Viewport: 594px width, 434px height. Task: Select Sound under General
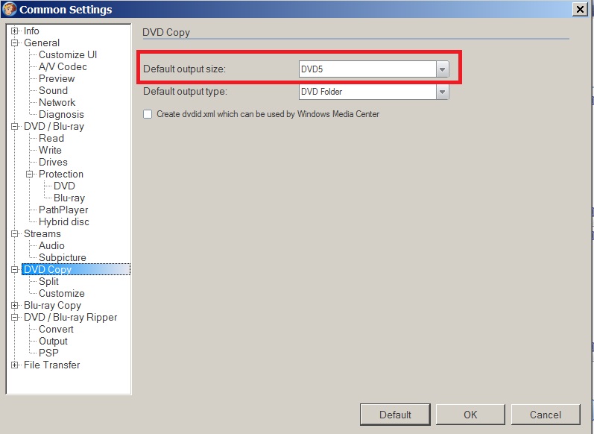click(54, 90)
